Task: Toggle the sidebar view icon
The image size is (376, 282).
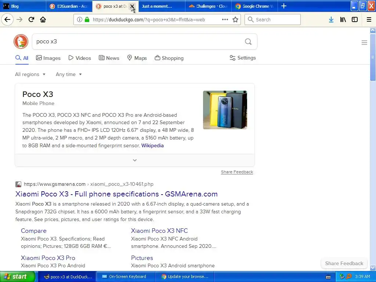Action: [355, 19]
